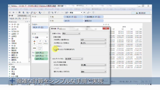Click the Q4 column header under 2014
Screen dimensions: 160x90
point(140,29)
